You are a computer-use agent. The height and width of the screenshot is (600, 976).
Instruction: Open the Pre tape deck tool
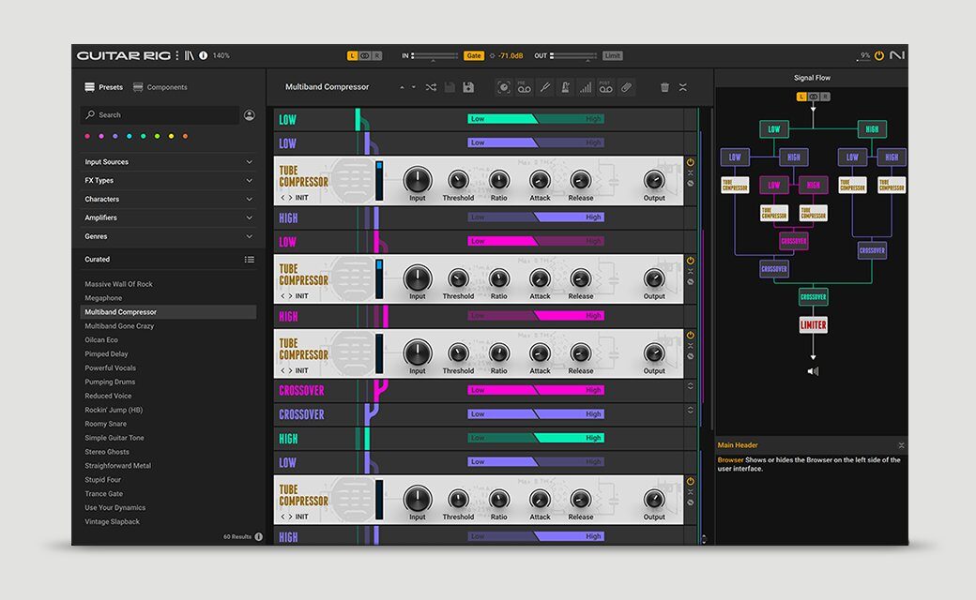(524, 88)
